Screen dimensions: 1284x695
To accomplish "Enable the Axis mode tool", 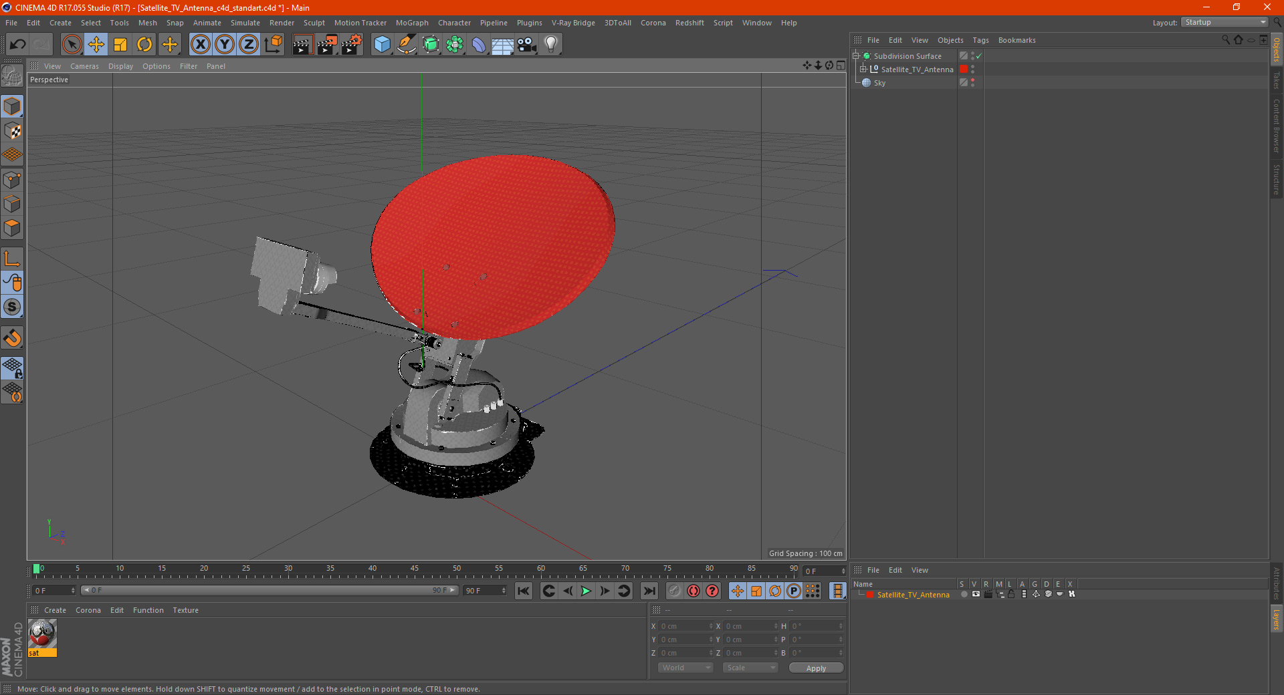I will pos(12,259).
